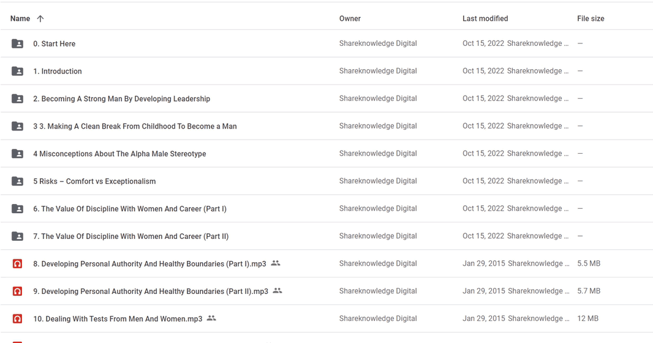Click the folder icon for Misconceptions About The Alpha Male
The height and width of the screenshot is (343, 653).
point(17,154)
